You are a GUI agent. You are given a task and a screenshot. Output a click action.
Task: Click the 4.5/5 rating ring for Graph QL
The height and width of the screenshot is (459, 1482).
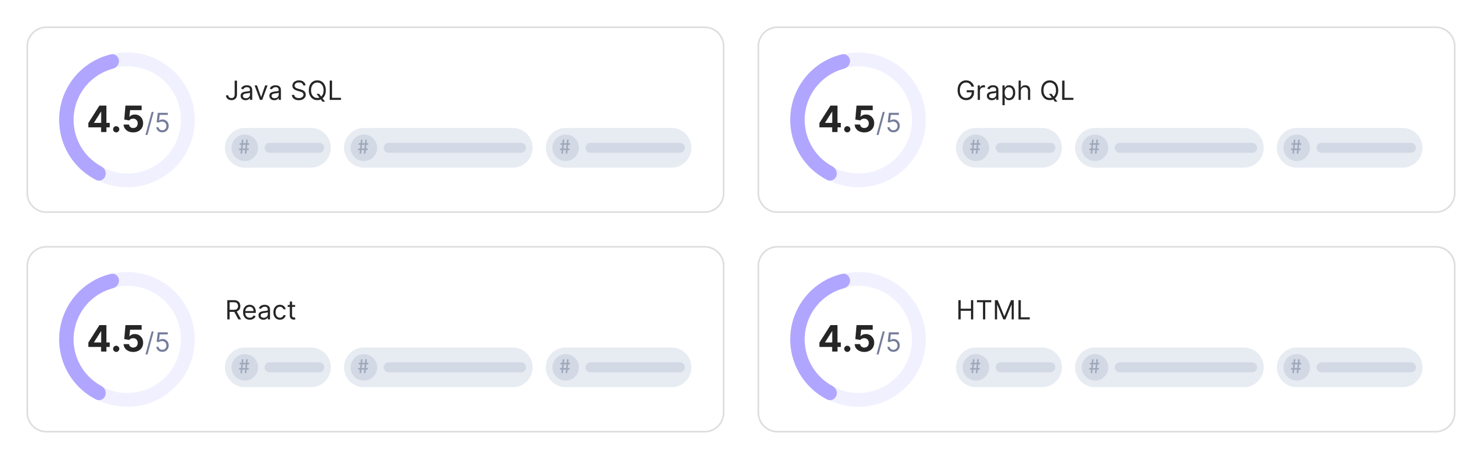coord(858,120)
